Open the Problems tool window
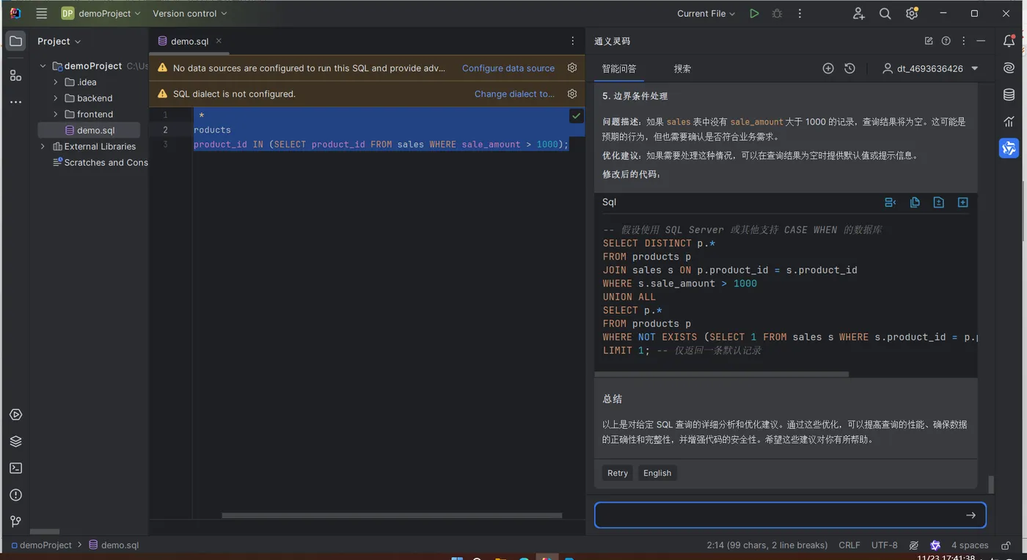The width and height of the screenshot is (1027, 560). [x=15, y=495]
